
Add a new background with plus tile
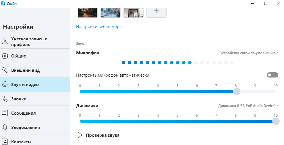[x=157, y=11]
